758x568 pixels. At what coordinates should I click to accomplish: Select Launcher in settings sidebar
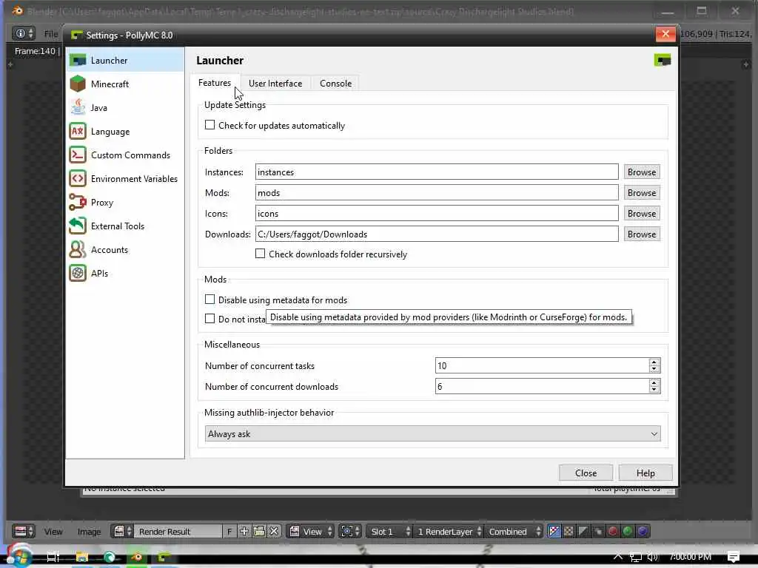point(124,61)
